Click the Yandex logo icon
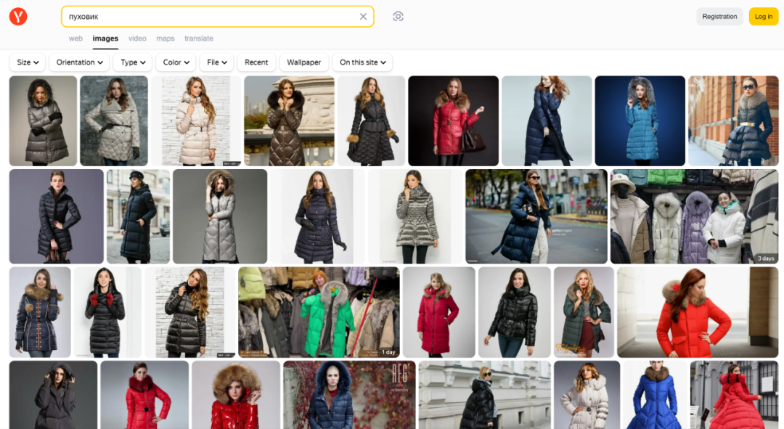This screenshot has height=429, width=784. (x=18, y=17)
